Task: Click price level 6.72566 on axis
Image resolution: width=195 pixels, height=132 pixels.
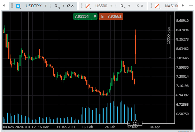Action: click(x=182, y=105)
